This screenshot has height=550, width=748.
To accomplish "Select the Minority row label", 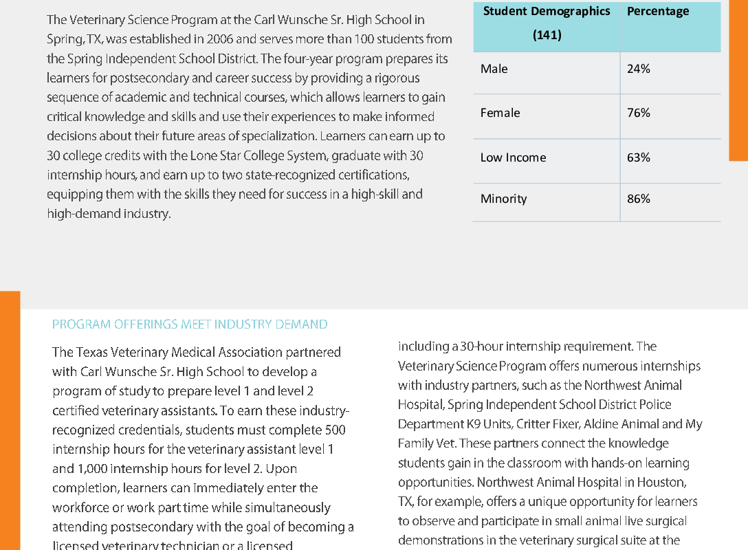I will point(504,199).
